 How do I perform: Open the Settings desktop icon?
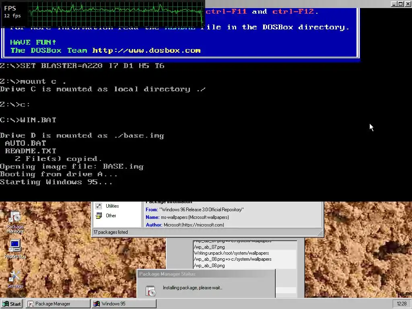click(15, 279)
